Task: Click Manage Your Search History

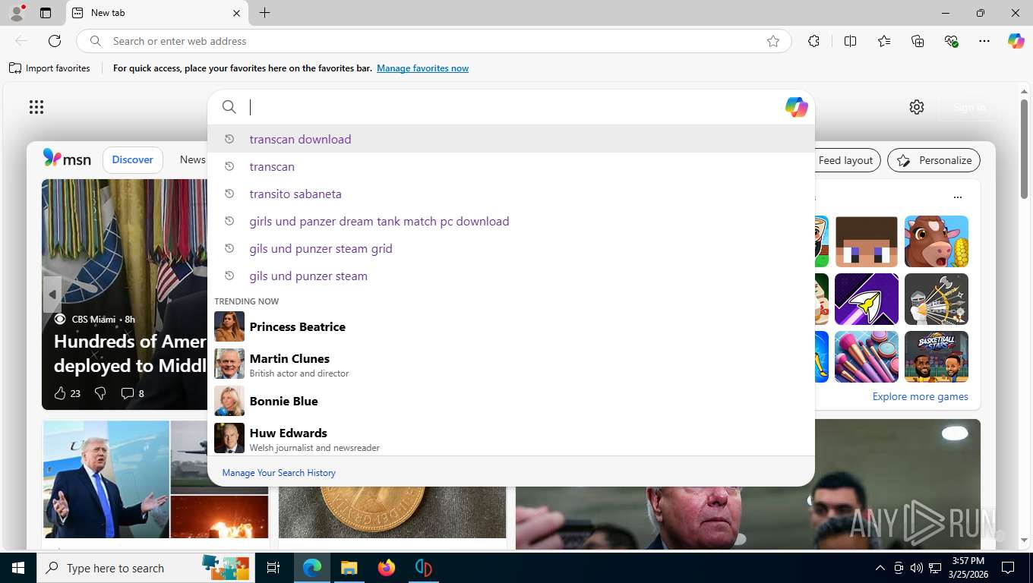Action: pos(279,473)
